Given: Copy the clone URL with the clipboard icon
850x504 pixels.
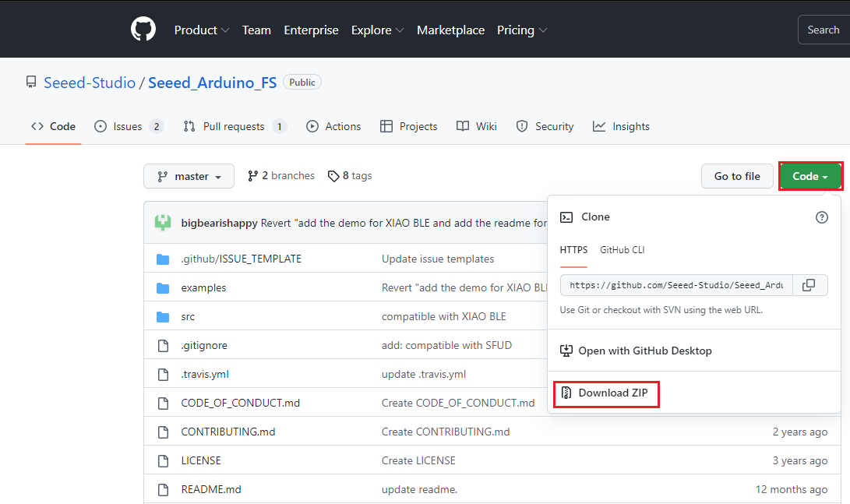Looking at the screenshot, I should [809, 285].
